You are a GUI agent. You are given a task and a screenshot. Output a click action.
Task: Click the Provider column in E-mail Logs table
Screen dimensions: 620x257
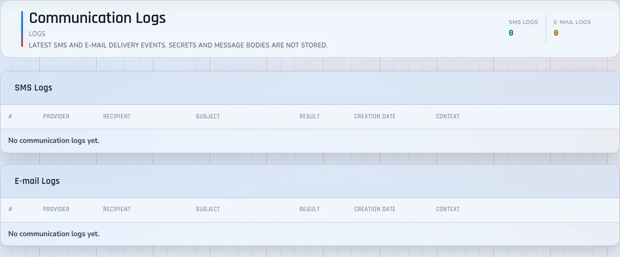tap(56, 209)
